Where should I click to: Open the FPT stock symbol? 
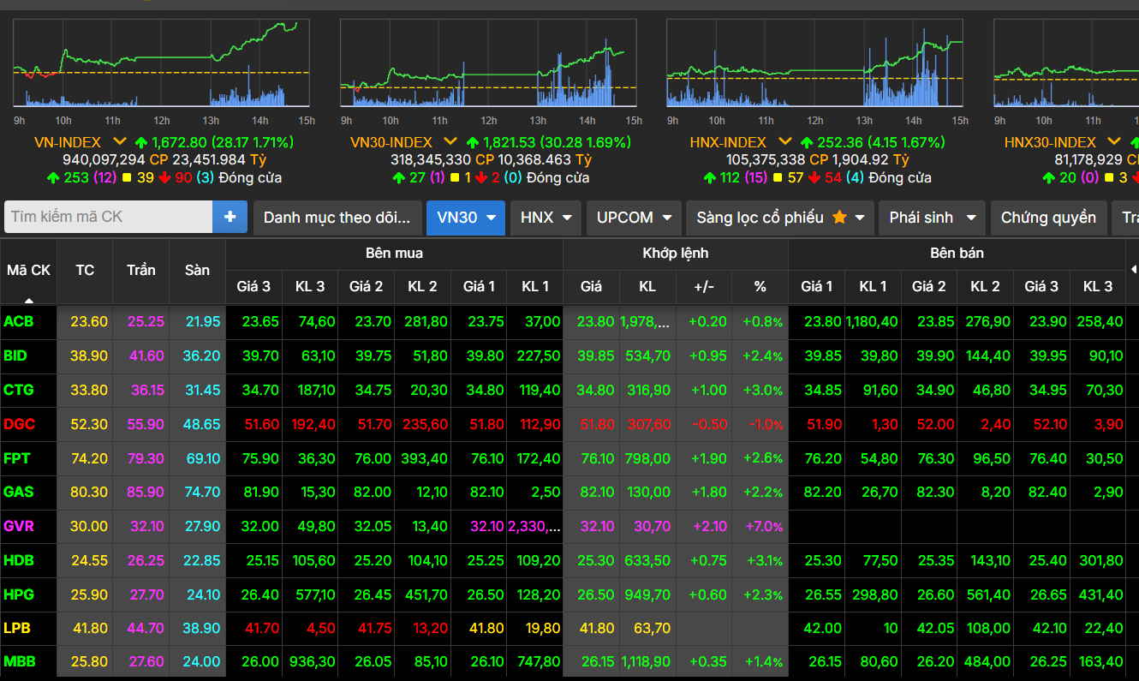[x=17, y=458]
